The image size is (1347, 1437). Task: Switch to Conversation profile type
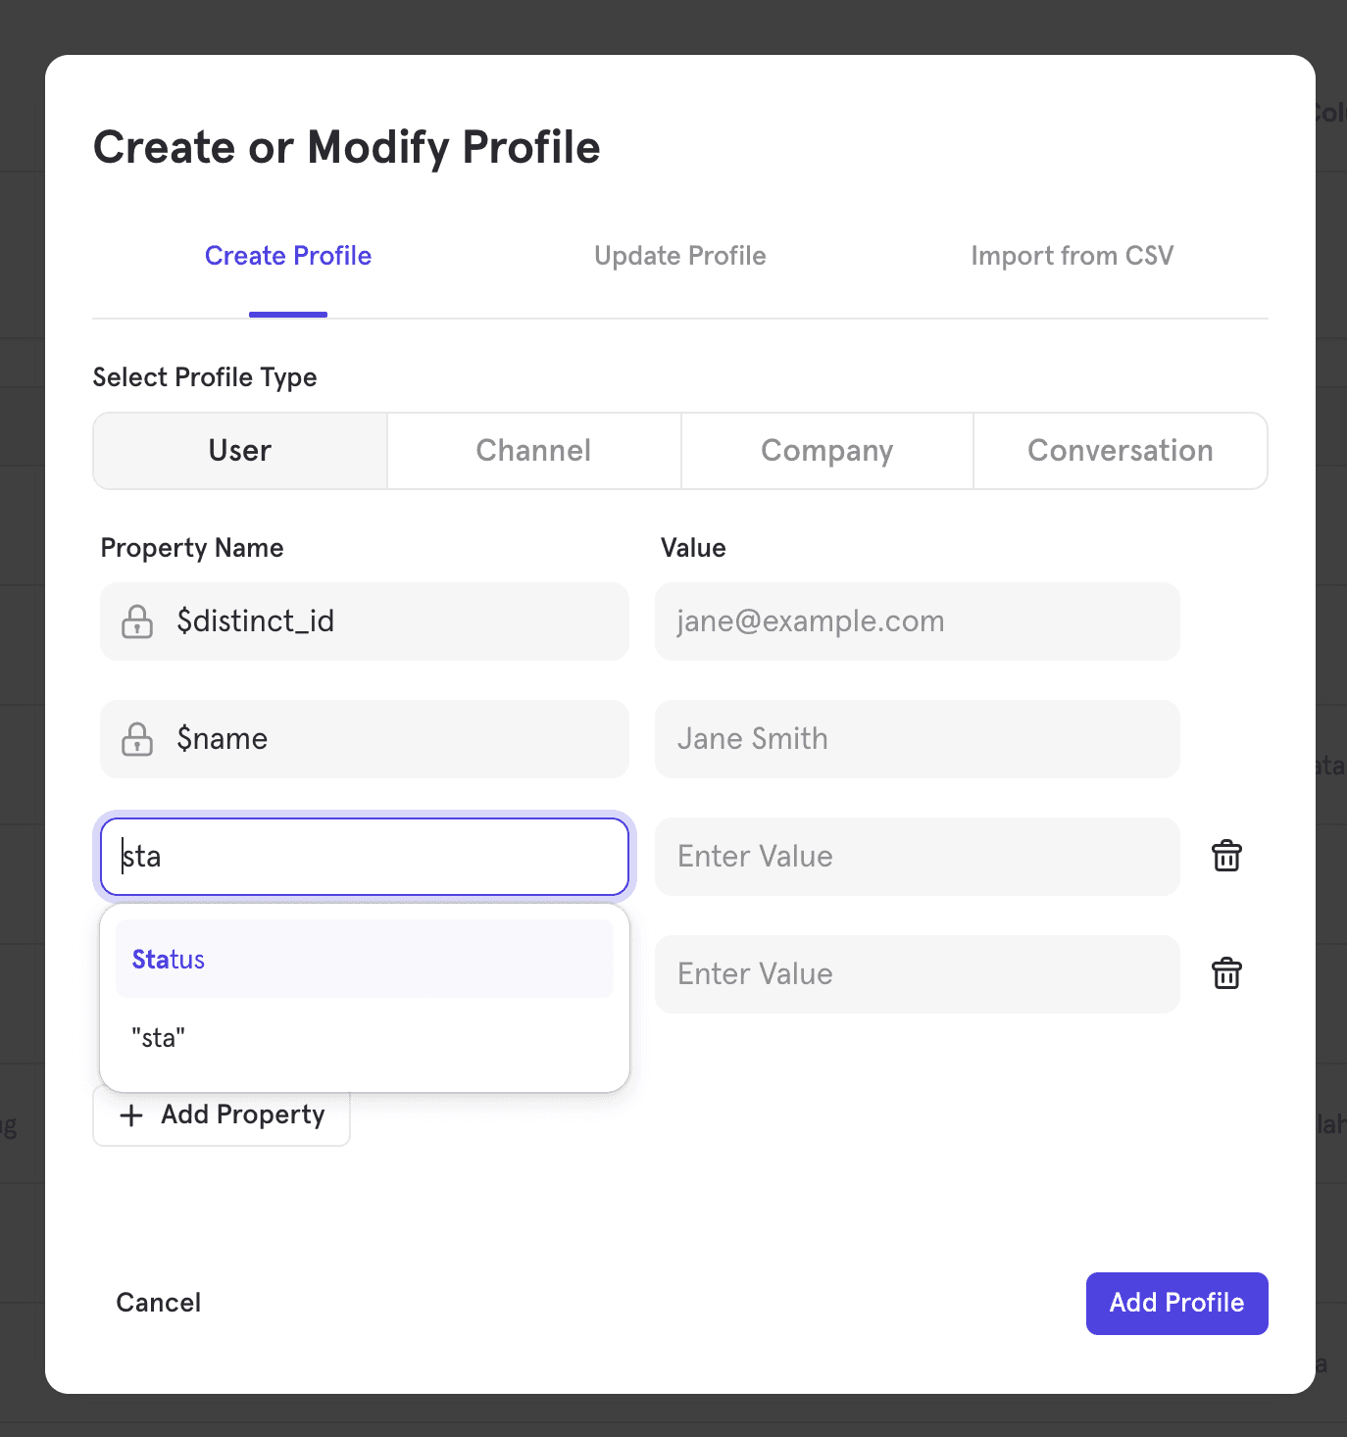[1120, 451]
